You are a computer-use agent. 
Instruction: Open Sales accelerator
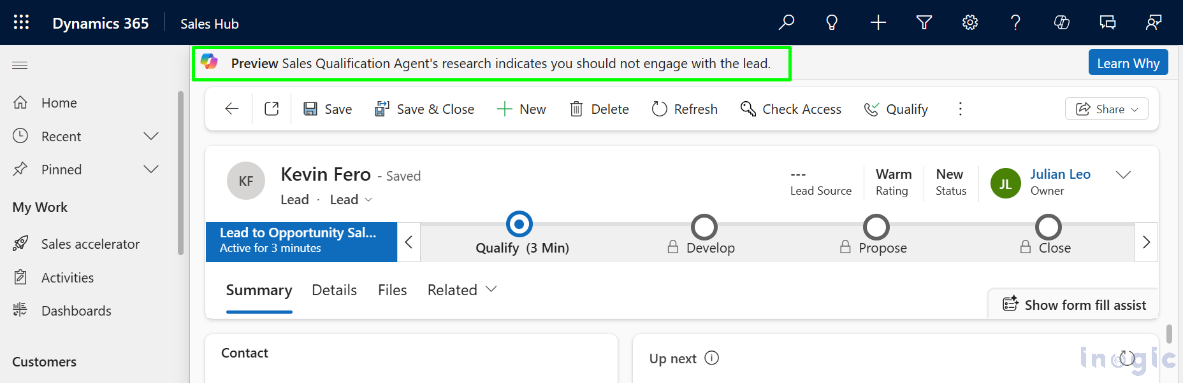[76, 244]
